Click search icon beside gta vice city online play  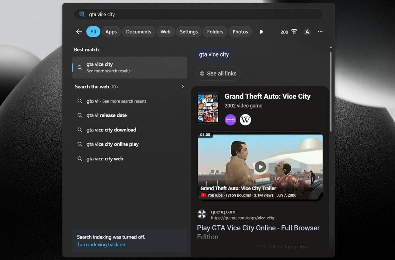click(x=80, y=144)
